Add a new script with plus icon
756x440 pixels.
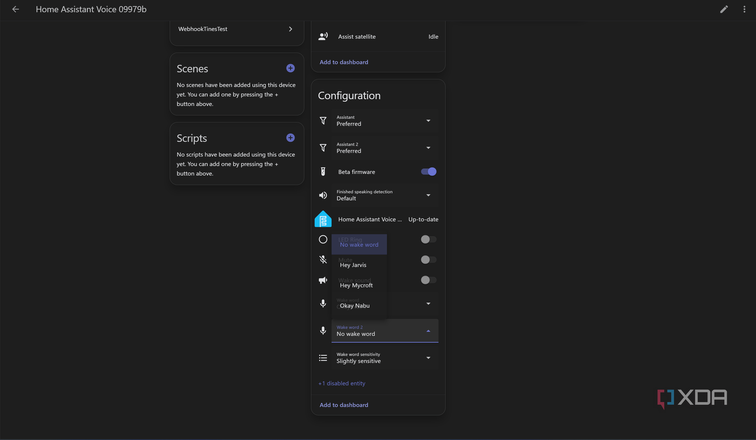tap(290, 138)
